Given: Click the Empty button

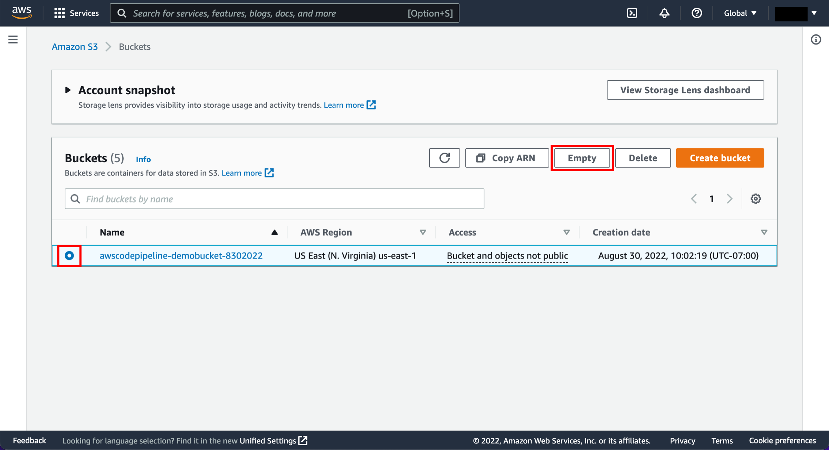Looking at the screenshot, I should coord(582,158).
